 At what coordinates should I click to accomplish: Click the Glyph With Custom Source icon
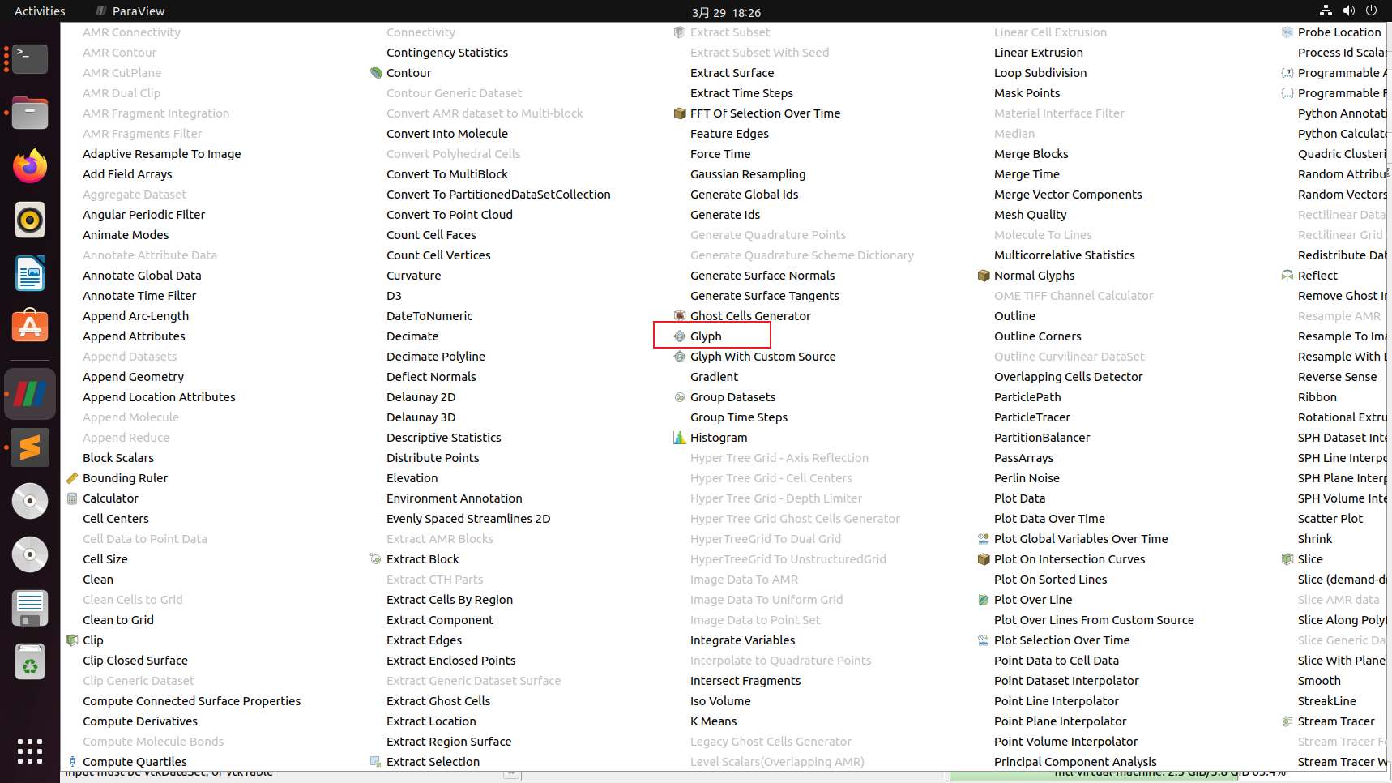(x=680, y=357)
